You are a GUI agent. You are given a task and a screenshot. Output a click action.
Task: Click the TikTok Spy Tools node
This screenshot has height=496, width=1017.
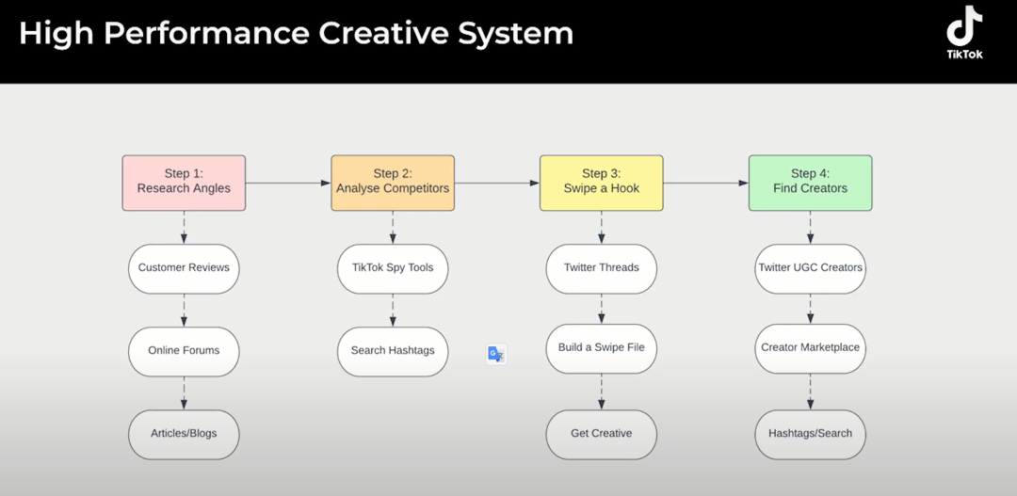pos(393,268)
